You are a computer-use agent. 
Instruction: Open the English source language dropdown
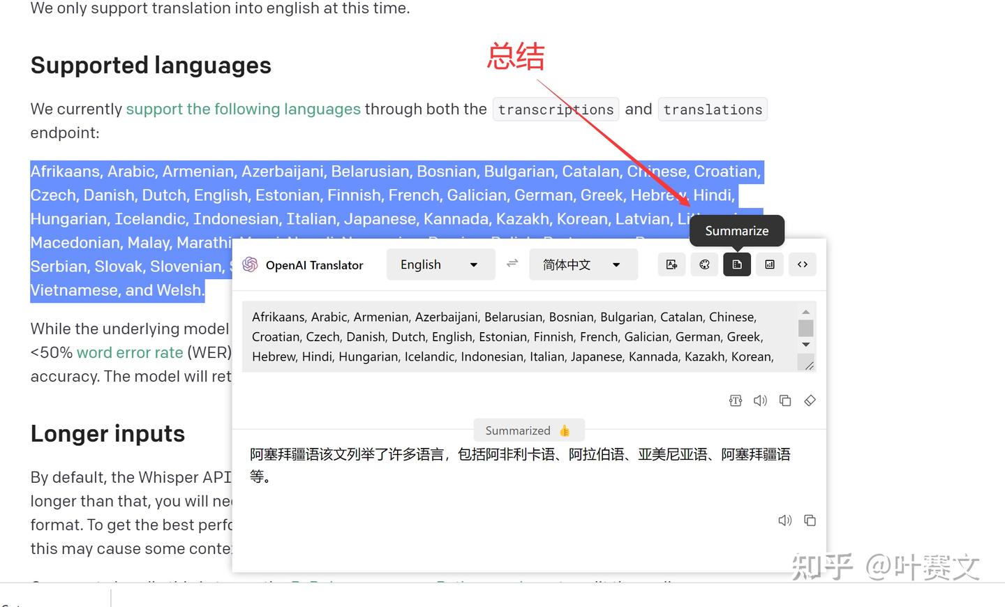tap(440, 264)
